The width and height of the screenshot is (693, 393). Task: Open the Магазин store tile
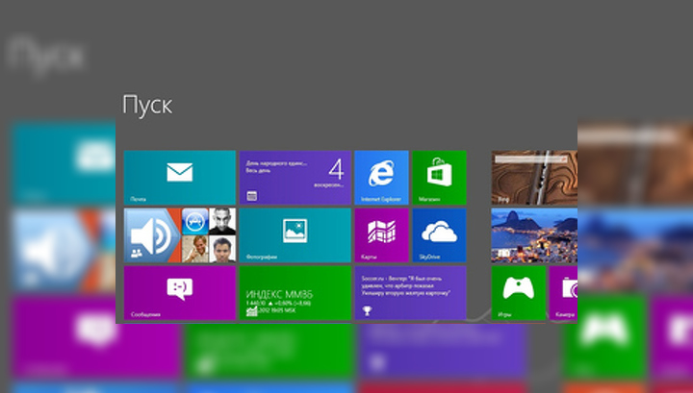pyautogui.click(x=439, y=178)
